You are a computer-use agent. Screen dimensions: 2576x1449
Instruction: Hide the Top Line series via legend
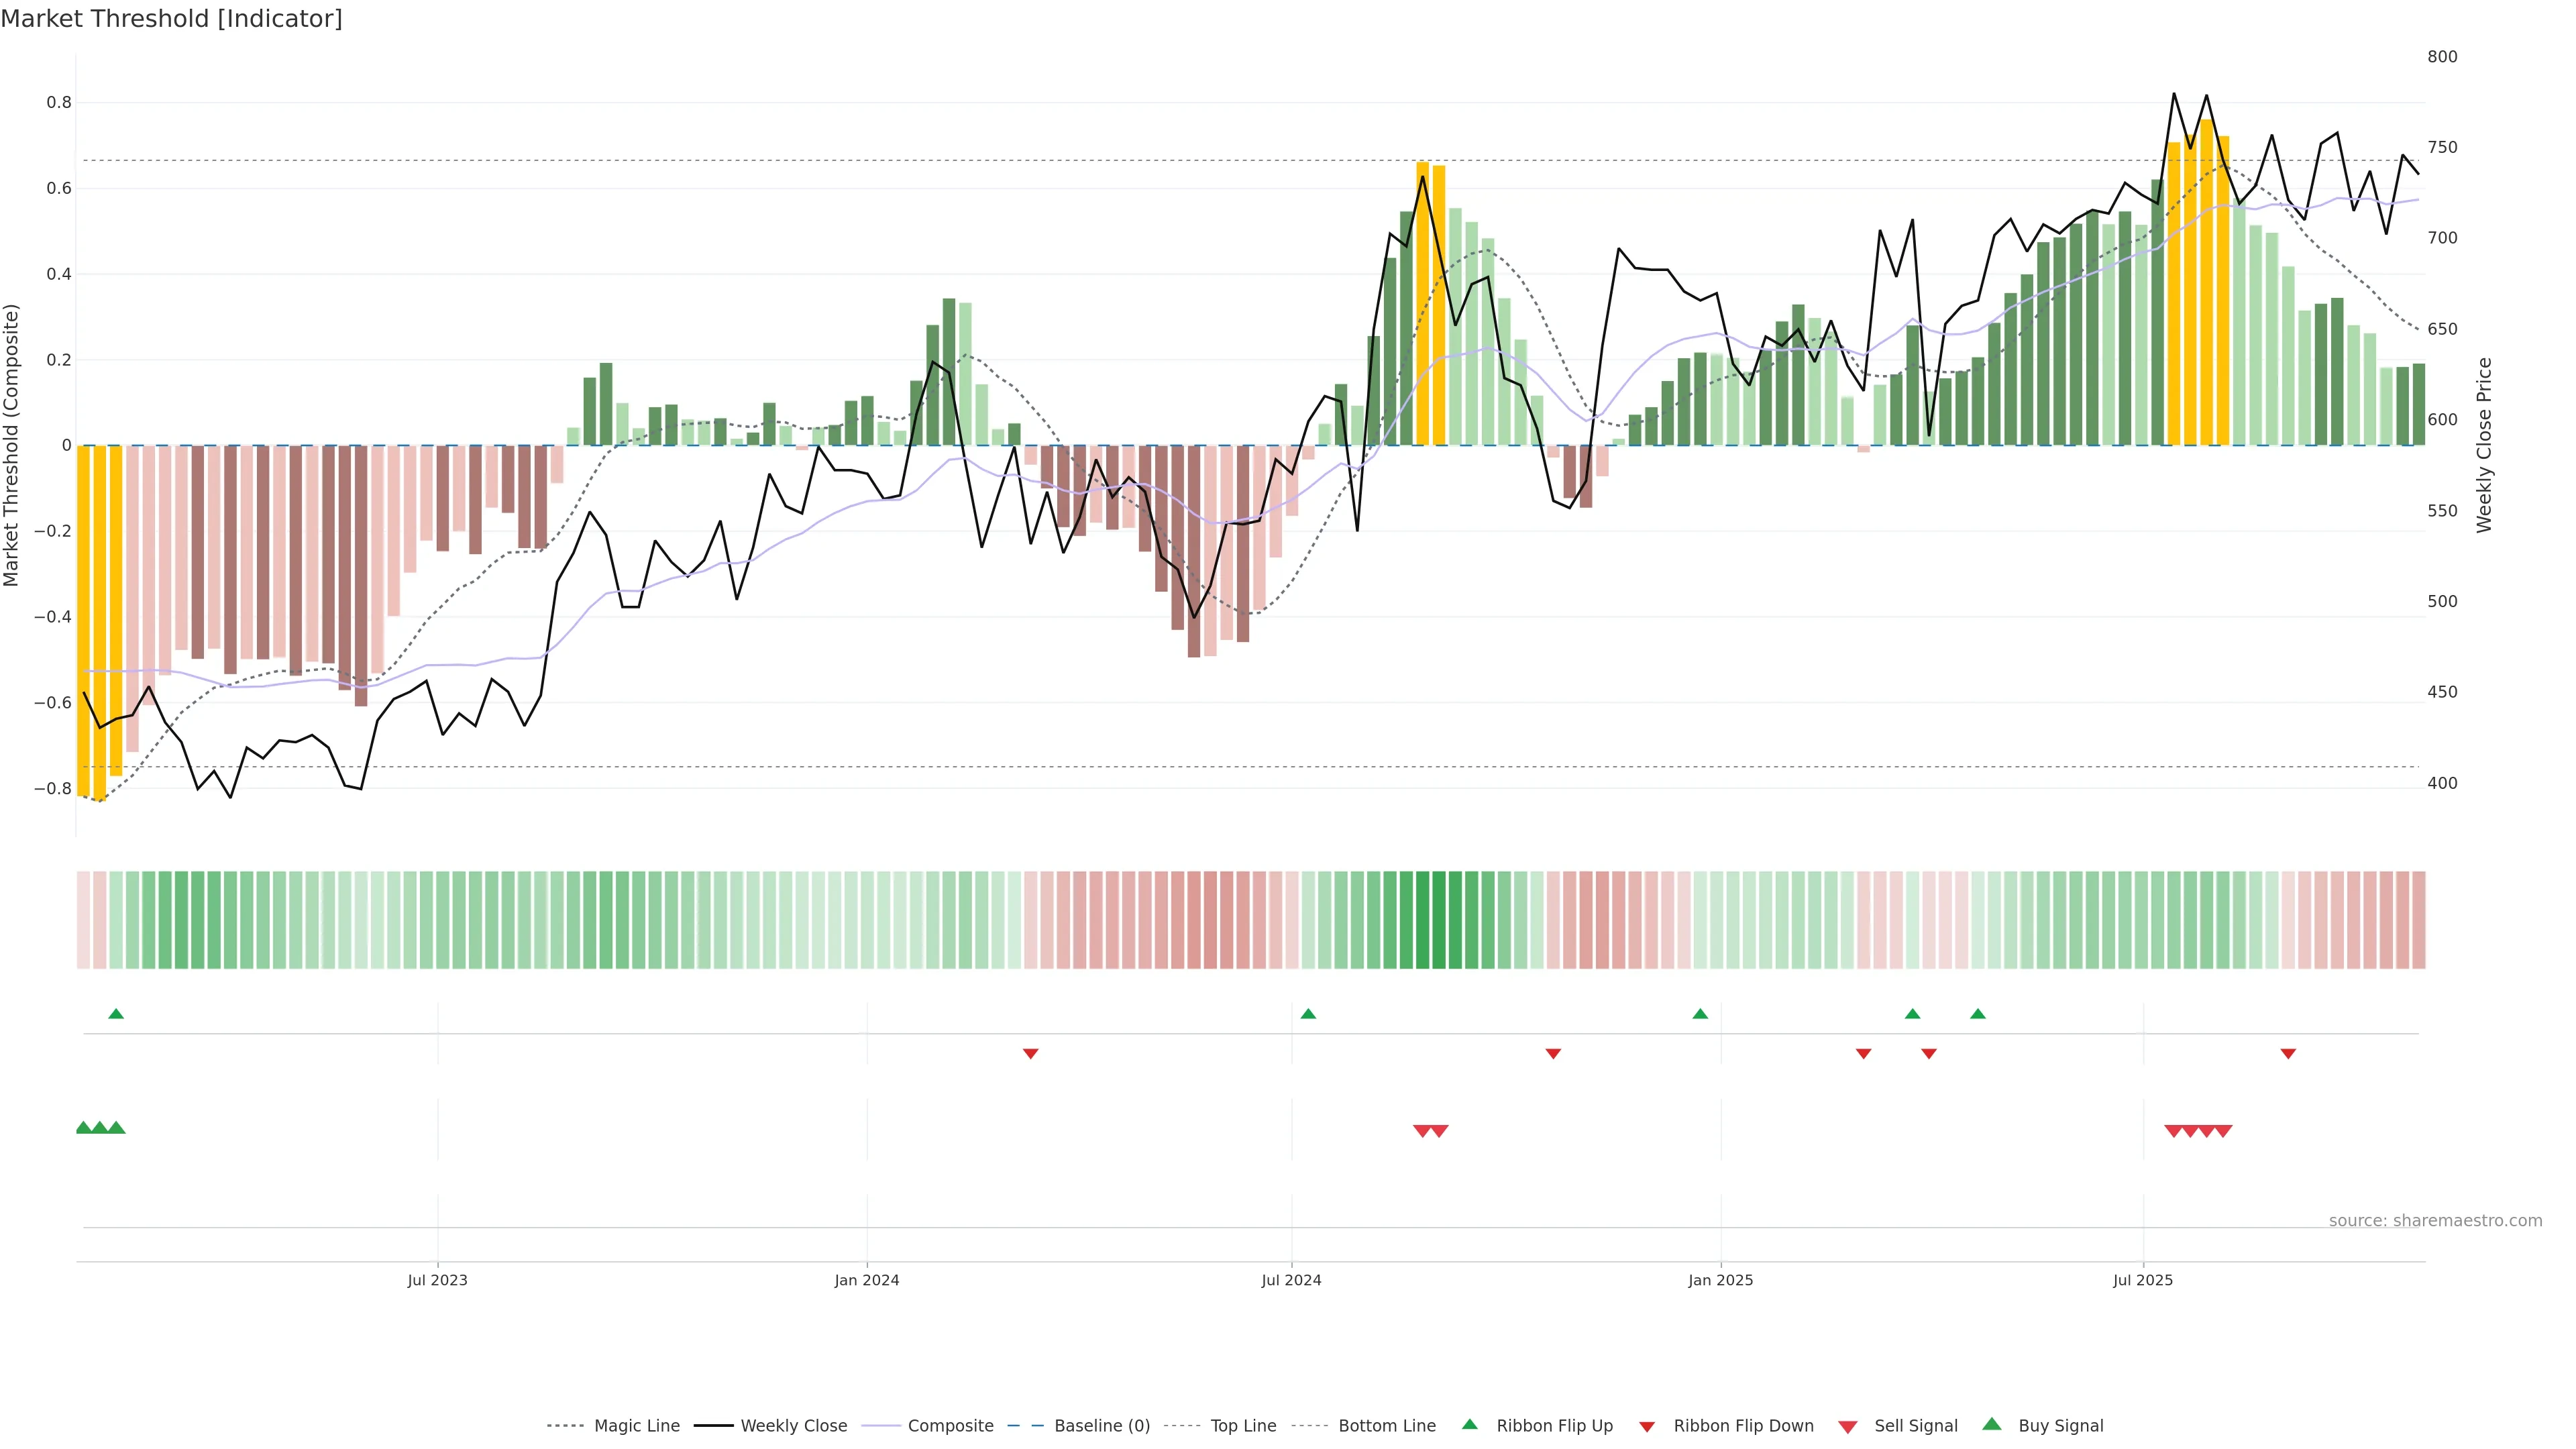[x=1243, y=1426]
